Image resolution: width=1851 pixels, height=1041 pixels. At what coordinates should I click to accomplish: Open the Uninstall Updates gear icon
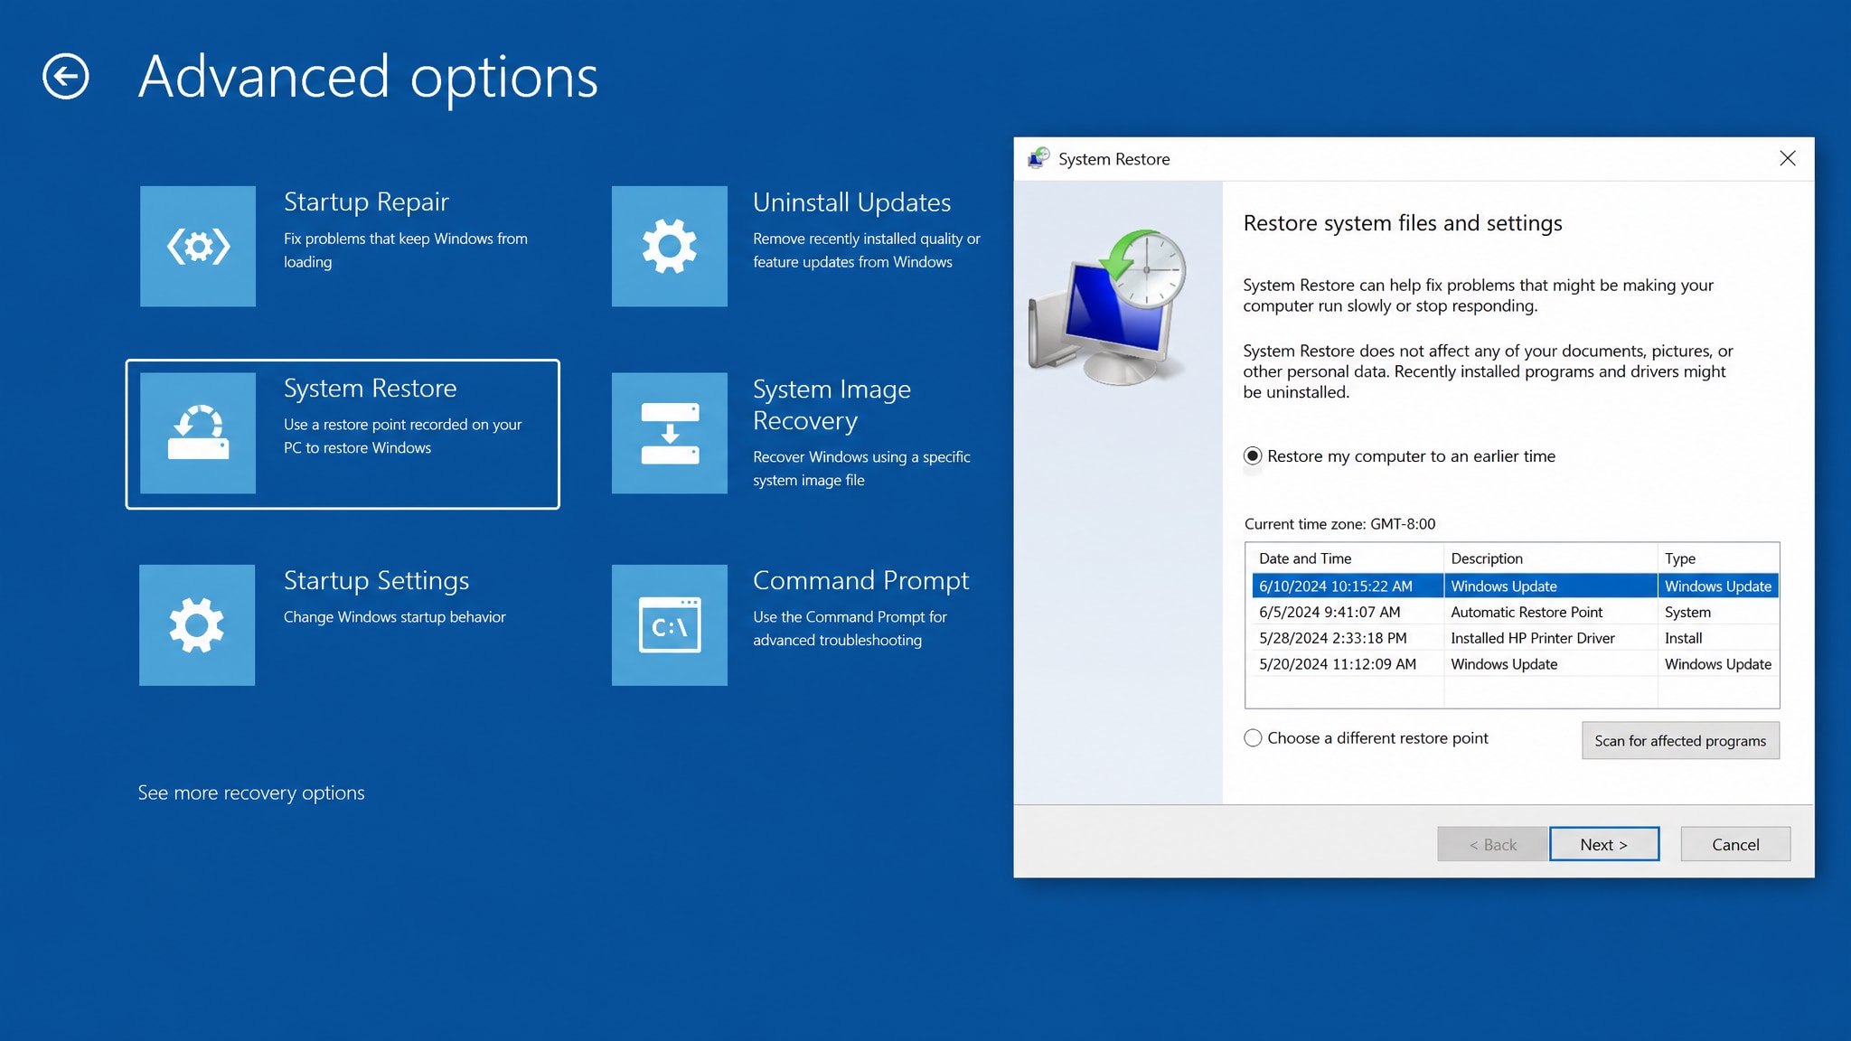(x=669, y=246)
